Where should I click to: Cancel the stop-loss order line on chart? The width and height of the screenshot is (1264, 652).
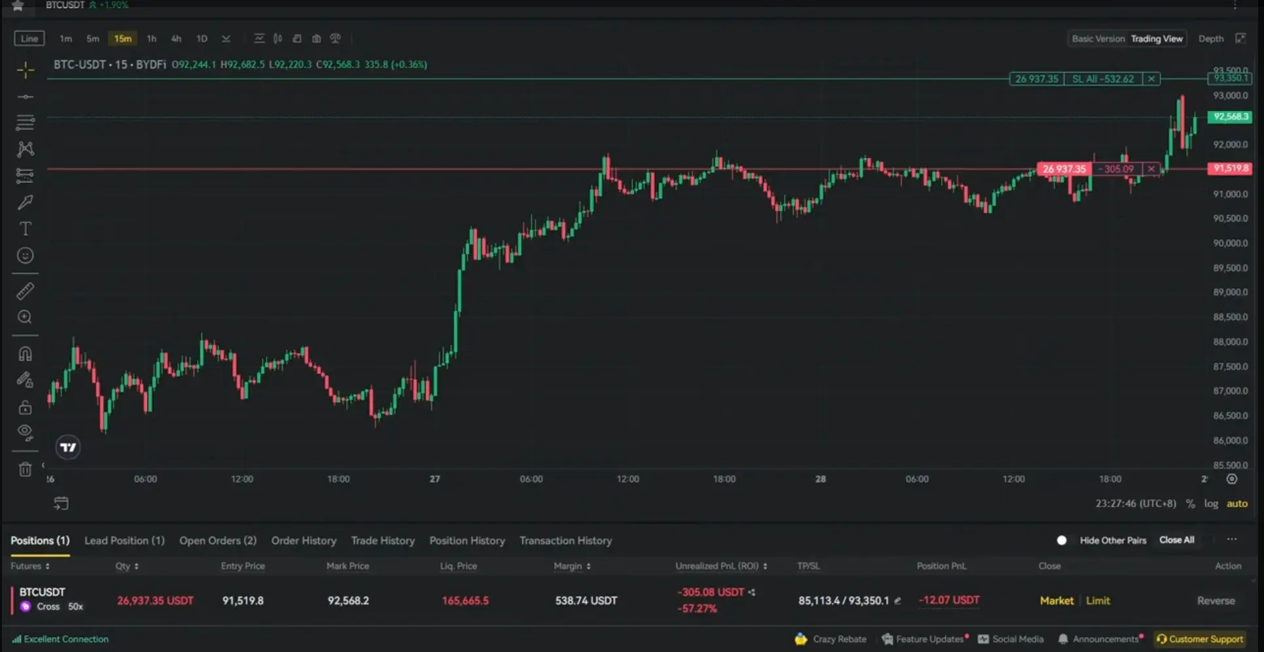(x=1151, y=79)
